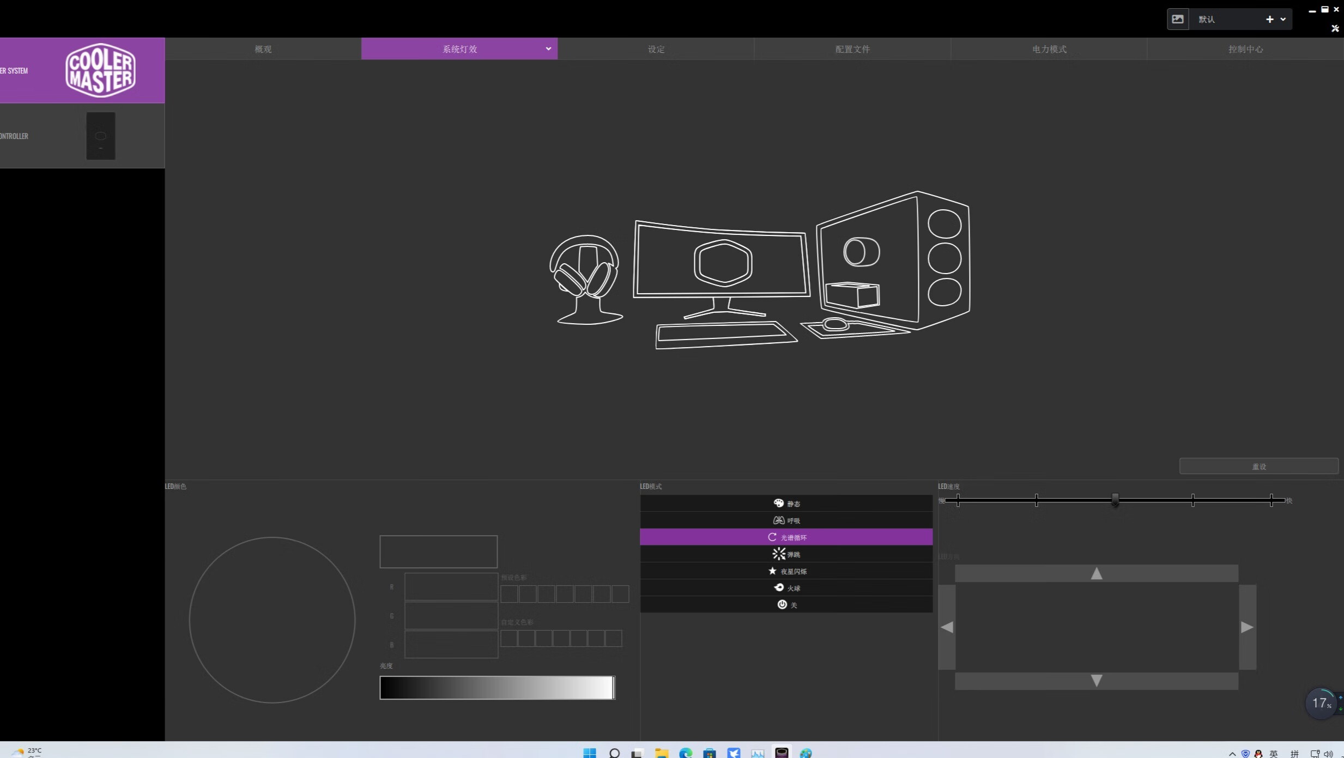Turn LEDs off with 关 power icon
Image resolution: width=1344 pixels, height=758 pixels.
point(786,605)
